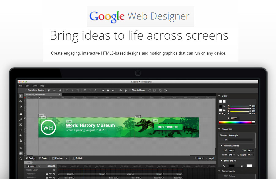Select the Tag tool

point(20,114)
